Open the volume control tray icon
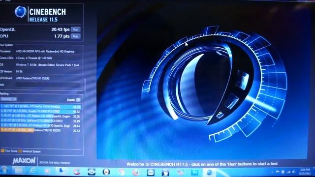Image resolution: width=315 pixels, height=177 pixels. click(x=293, y=172)
